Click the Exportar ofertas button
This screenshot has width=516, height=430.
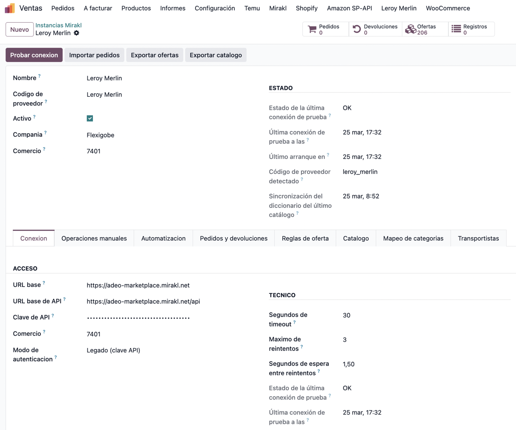(155, 55)
